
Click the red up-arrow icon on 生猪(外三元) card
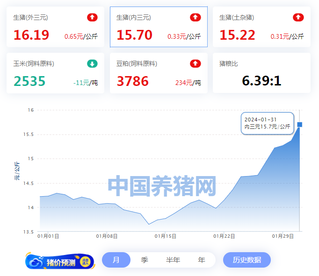coord(92,17)
